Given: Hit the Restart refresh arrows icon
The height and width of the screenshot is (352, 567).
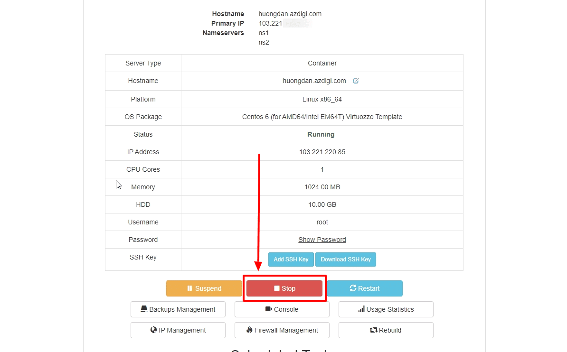Looking at the screenshot, I should pos(353,288).
